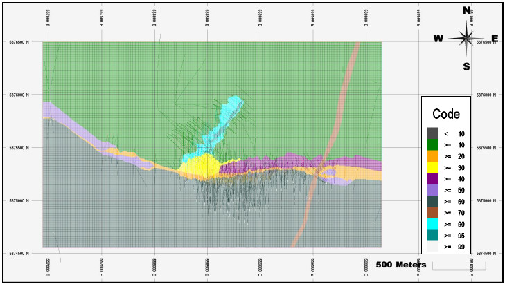Select the green '>= 10' legend swatch

(x=432, y=144)
